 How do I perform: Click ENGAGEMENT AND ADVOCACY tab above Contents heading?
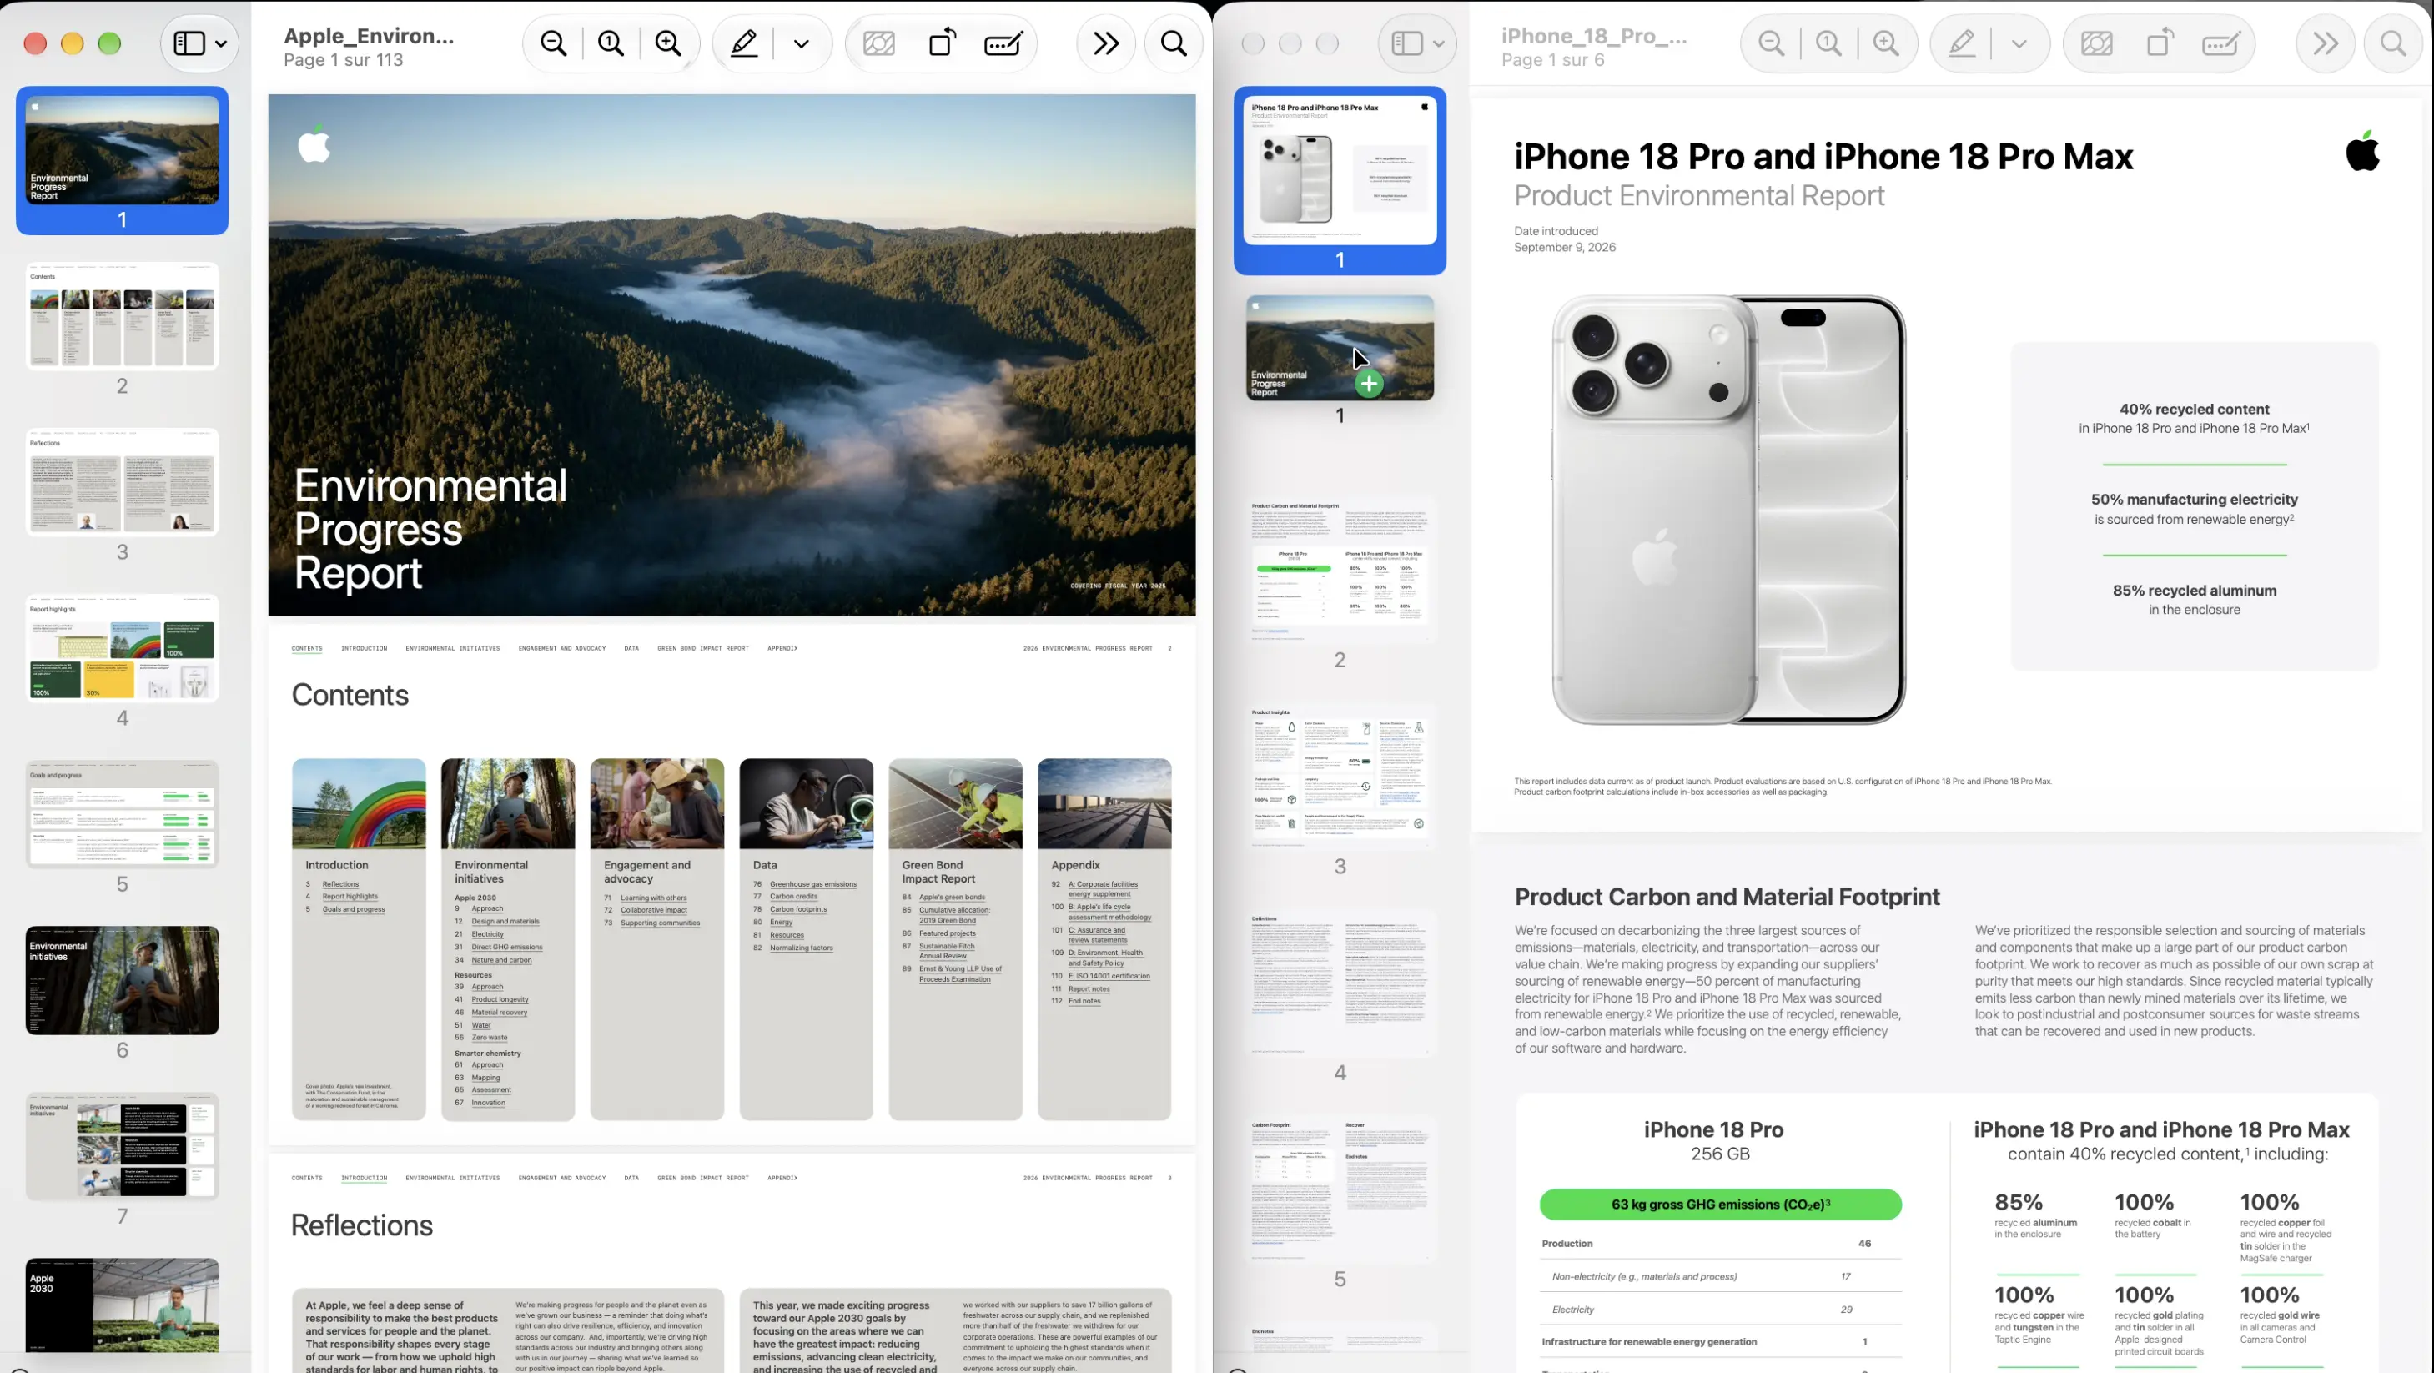(x=562, y=648)
